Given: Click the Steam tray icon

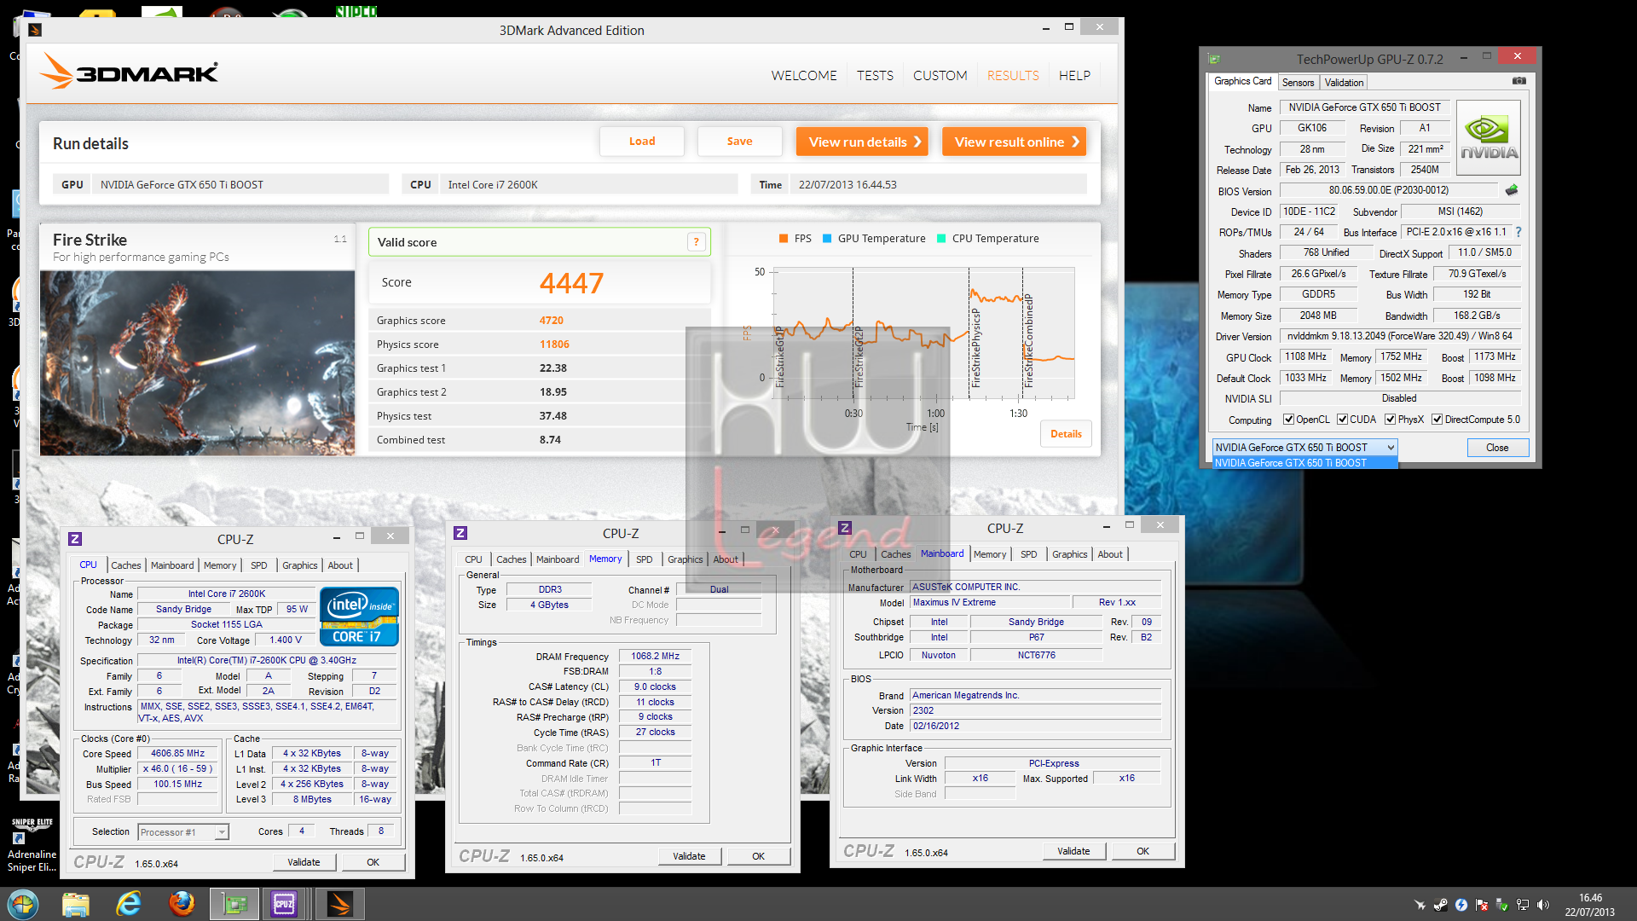Looking at the screenshot, I should (x=1441, y=905).
